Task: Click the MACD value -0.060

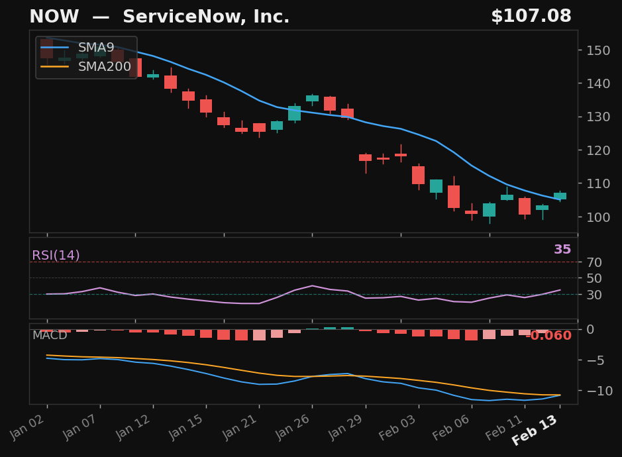Action: click(x=549, y=335)
